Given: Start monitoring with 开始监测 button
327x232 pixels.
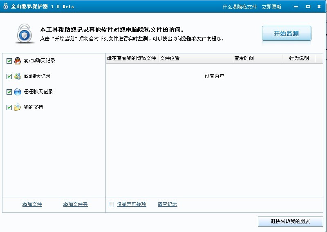Looking at the screenshot, I should click(x=287, y=33).
